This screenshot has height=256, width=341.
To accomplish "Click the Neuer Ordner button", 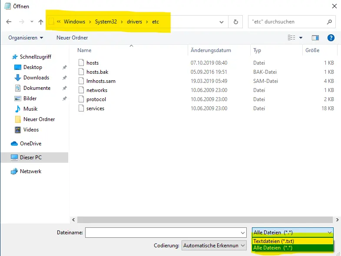I will tap(72, 38).
